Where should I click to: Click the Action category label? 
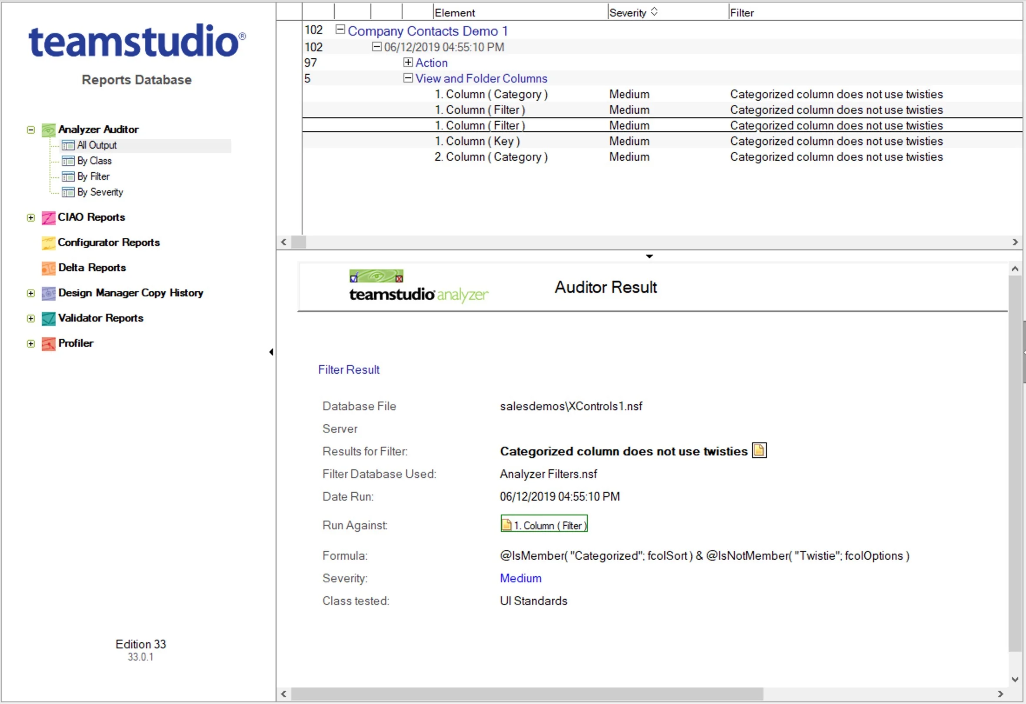(431, 63)
